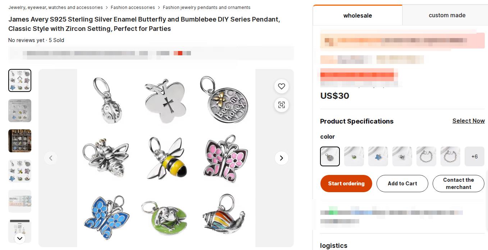
Task: View the dark display case thumbnail
Action: [20, 141]
